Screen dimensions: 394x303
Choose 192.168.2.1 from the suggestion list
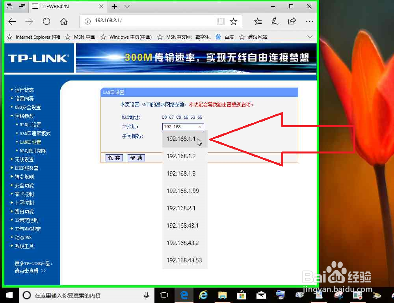click(x=185, y=208)
